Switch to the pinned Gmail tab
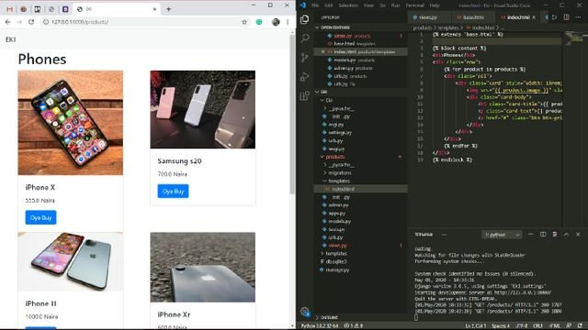The width and height of the screenshot is (588, 330). (10, 9)
